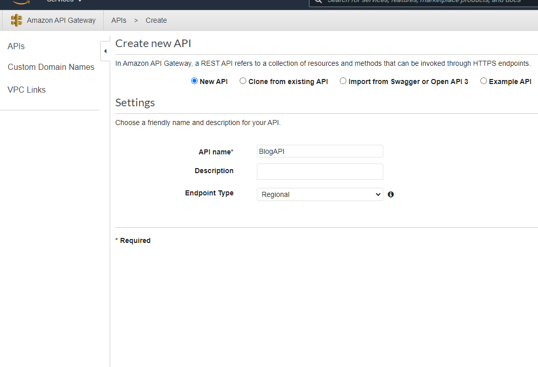This screenshot has height=367, width=538.
Task: Open the Amazon API Gateway logo icon
Action: [16, 20]
